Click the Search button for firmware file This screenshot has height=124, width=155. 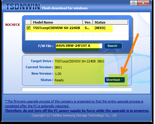click(x=113, y=46)
